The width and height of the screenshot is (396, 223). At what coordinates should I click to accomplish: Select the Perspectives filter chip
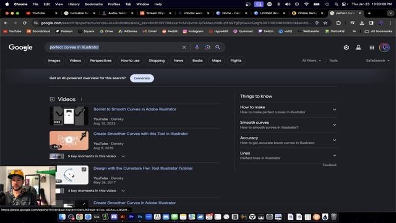(101, 61)
